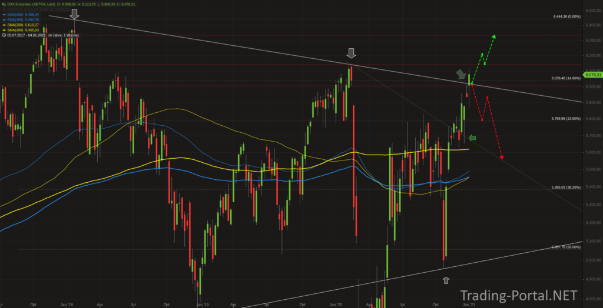This screenshot has height=308, width=603.
Task: Select the SMA(100) 5.455,93 legend entry
Action: (x=23, y=30)
